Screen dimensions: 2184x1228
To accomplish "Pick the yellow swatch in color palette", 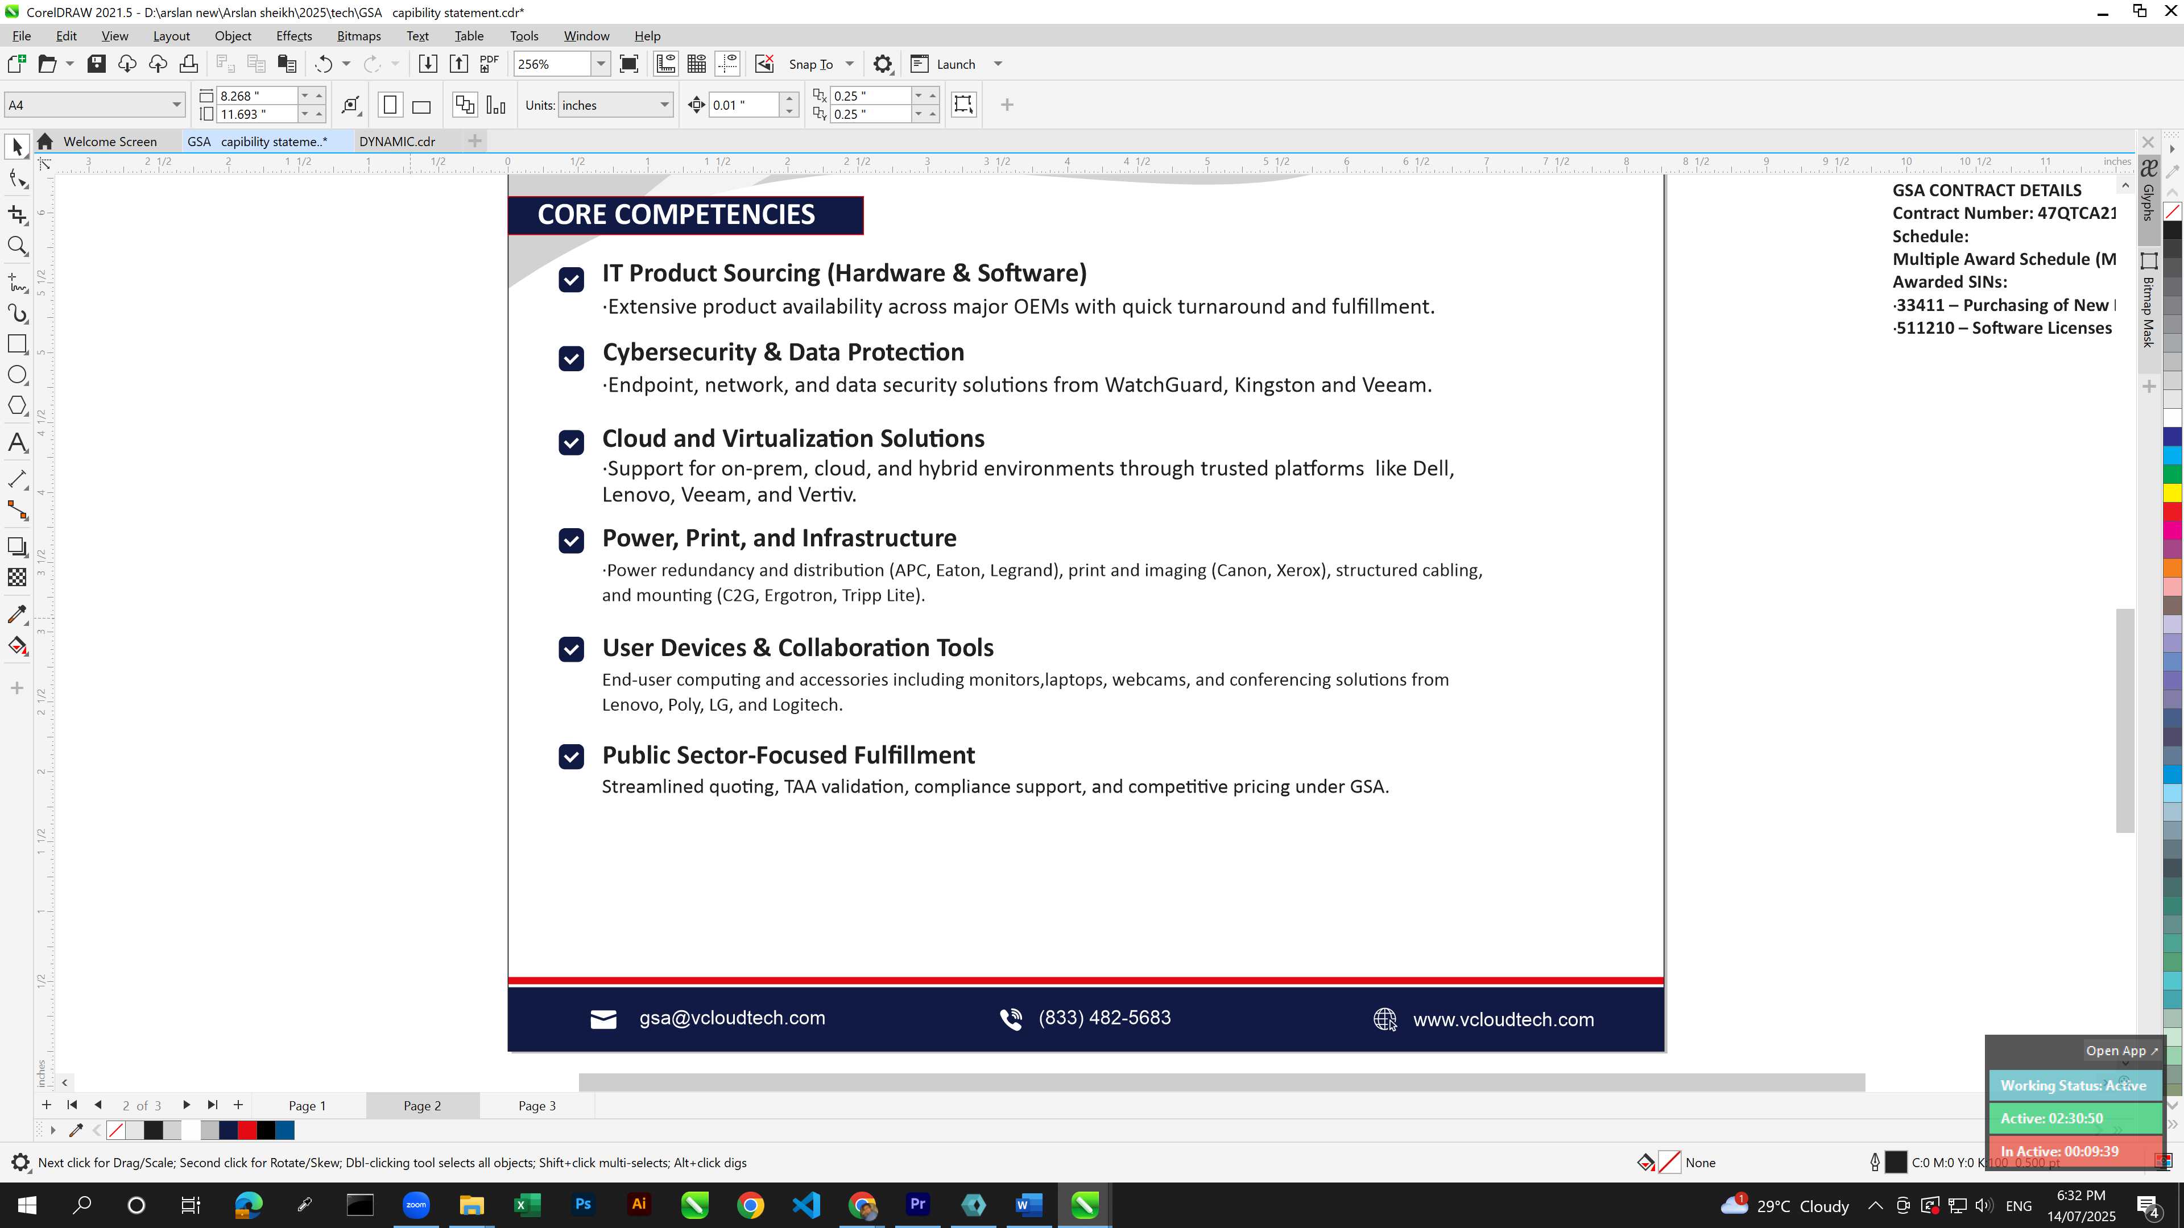I will [2173, 493].
